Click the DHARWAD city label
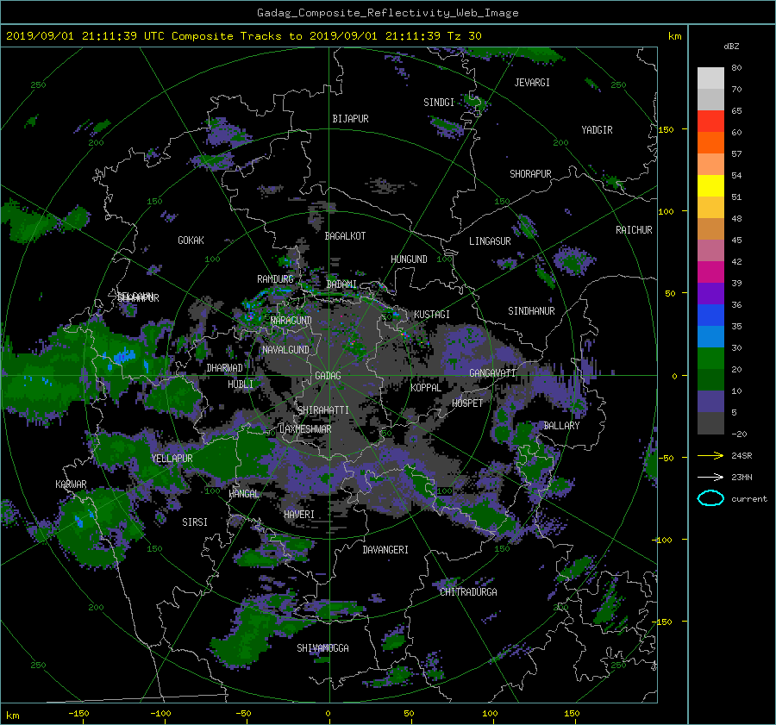Viewport: 776px width, 725px height. [x=225, y=368]
